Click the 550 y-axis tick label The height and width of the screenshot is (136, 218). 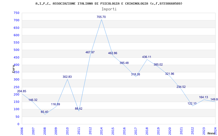pyautogui.click(x=16, y=43)
